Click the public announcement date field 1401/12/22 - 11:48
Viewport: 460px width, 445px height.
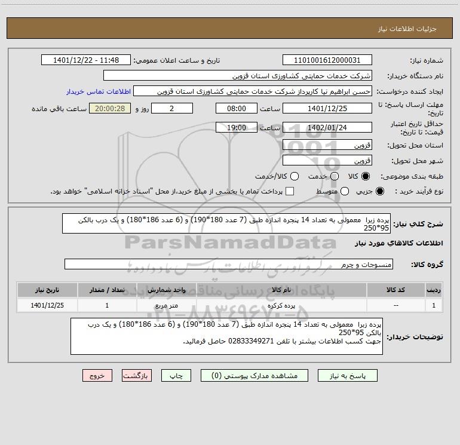point(86,60)
